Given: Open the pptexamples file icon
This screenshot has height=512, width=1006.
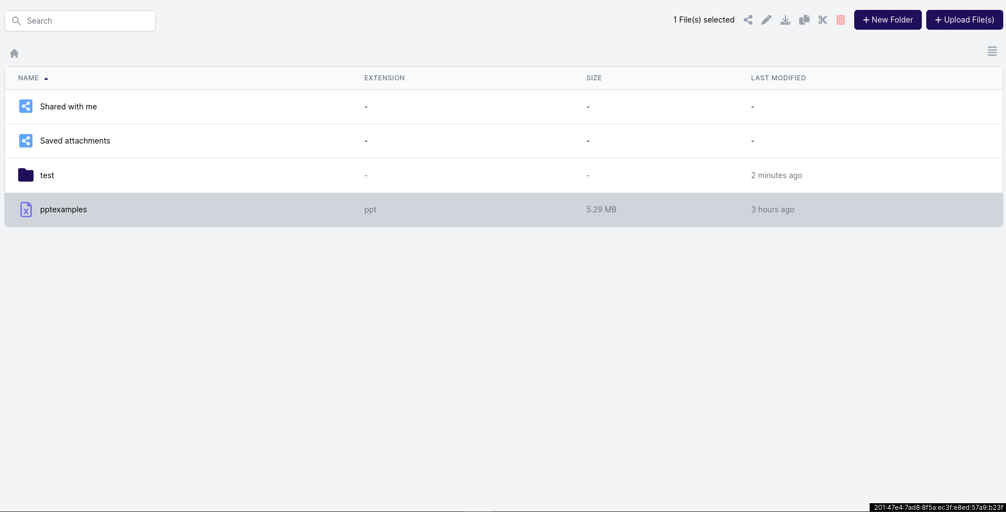Looking at the screenshot, I should (x=26, y=210).
